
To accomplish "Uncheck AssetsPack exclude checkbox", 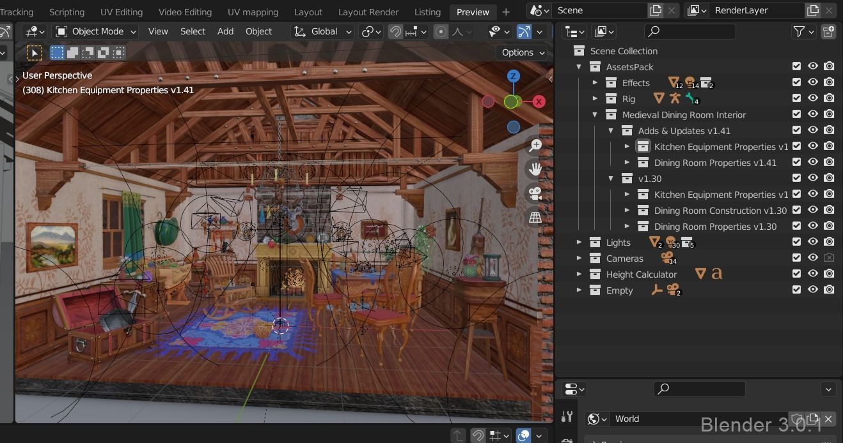I will point(796,66).
